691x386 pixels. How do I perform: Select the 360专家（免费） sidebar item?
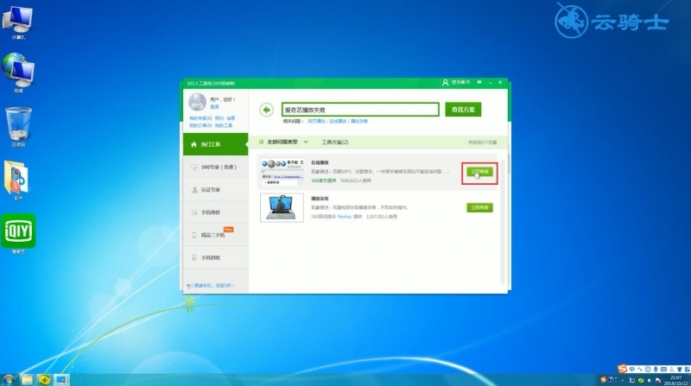[215, 167]
